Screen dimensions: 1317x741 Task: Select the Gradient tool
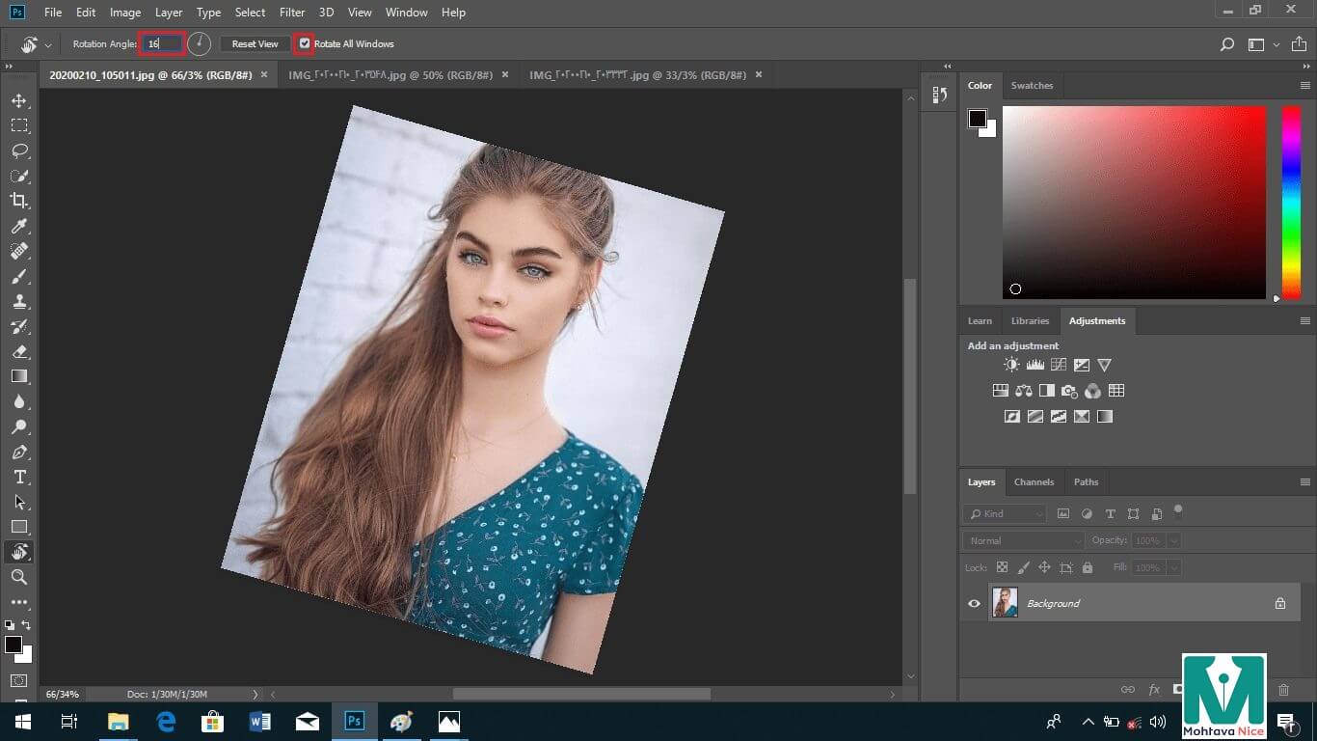pyautogui.click(x=19, y=376)
